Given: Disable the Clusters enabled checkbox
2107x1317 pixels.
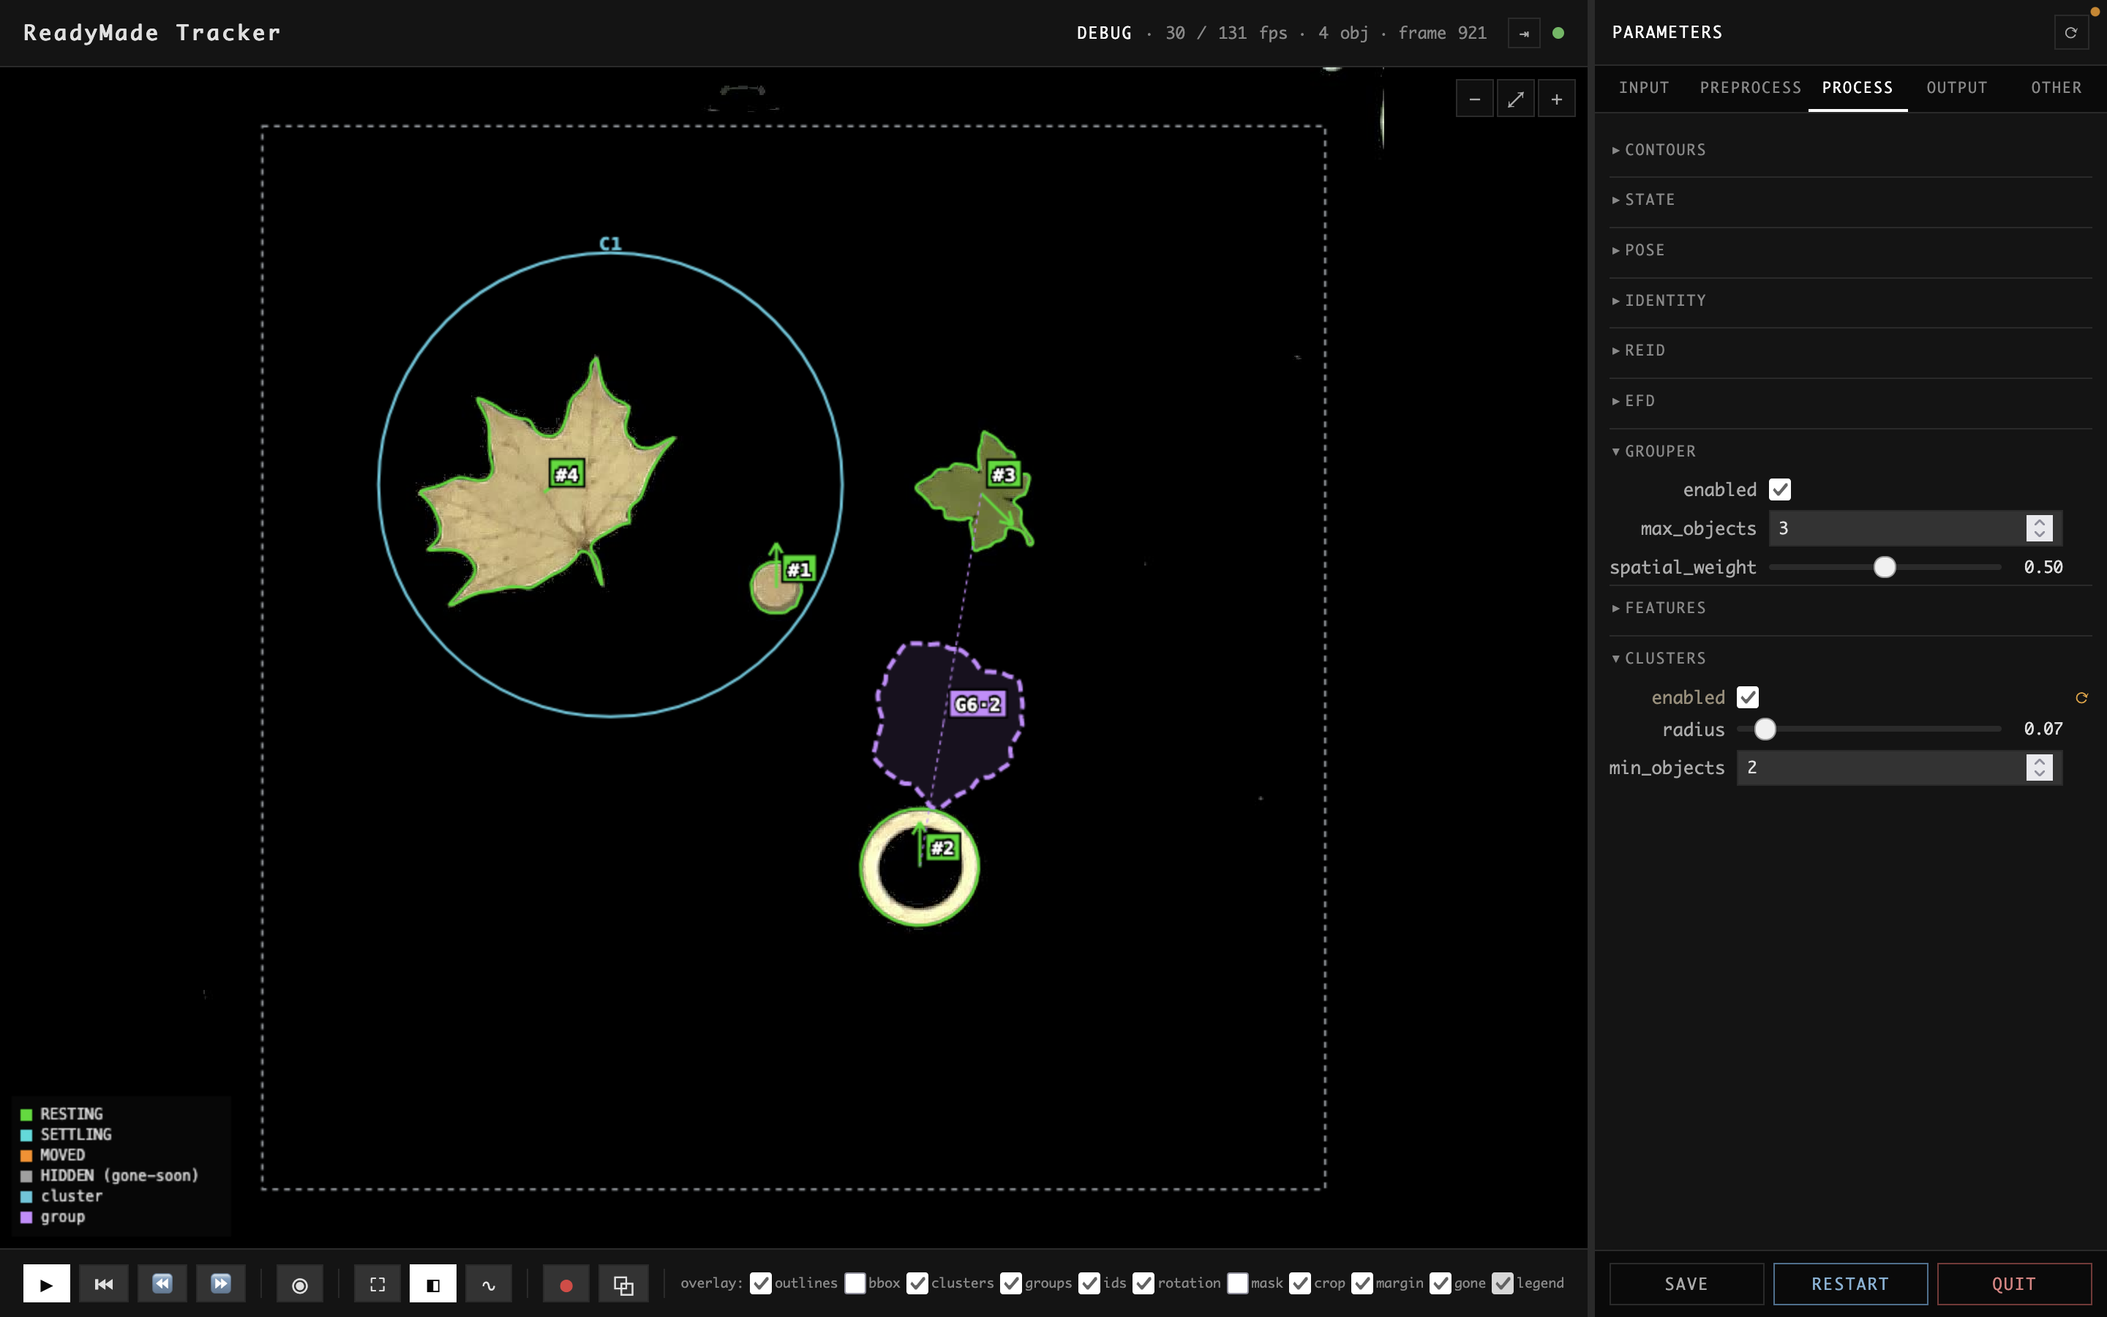Looking at the screenshot, I should pos(1747,697).
